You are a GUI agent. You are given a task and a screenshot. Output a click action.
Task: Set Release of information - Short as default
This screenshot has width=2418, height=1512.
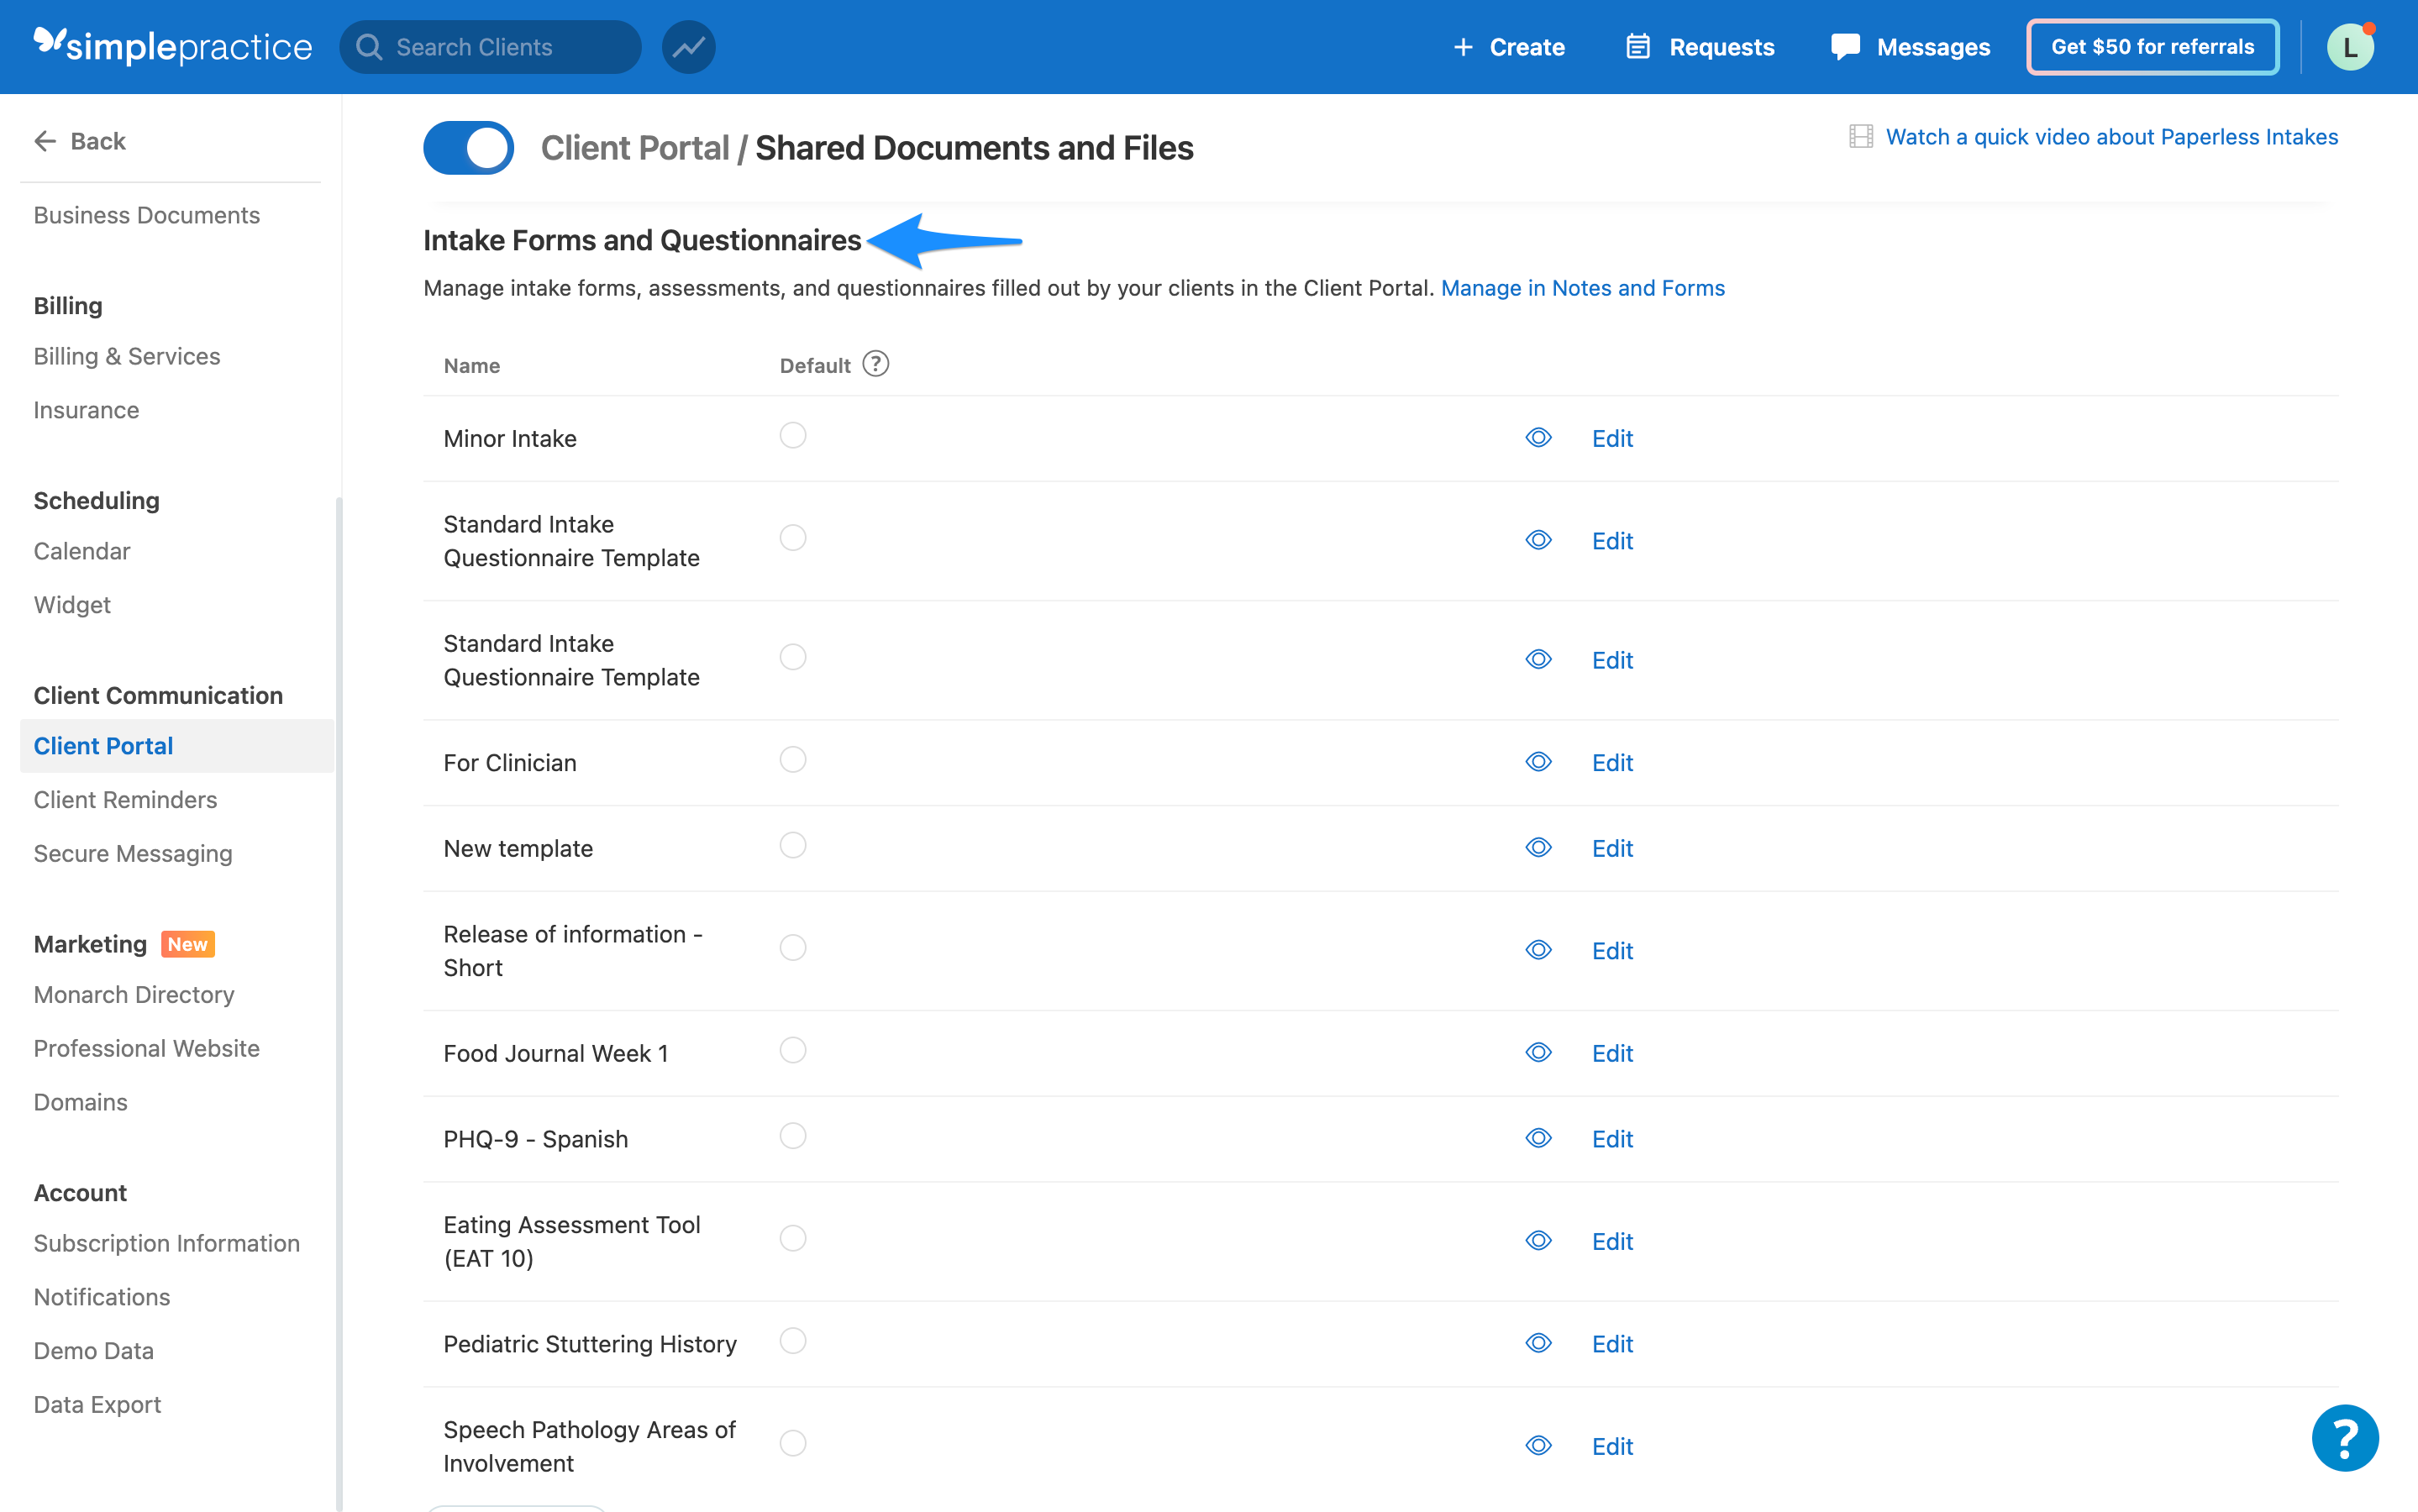pos(793,947)
